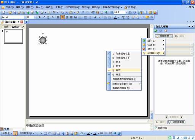Viewport: 195px width, 140px height.
Task: Select the rectangle tool in drawing toolbar
Action: [x=45, y=133]
